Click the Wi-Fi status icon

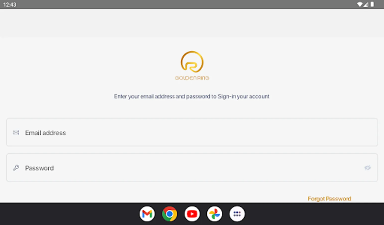tap(360, 4)
